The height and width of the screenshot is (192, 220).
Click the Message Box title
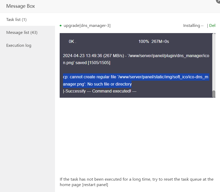tap(20, 6)
